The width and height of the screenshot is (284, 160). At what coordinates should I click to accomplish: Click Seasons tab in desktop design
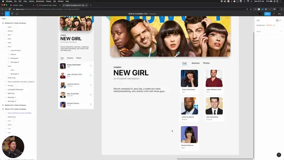196,63
